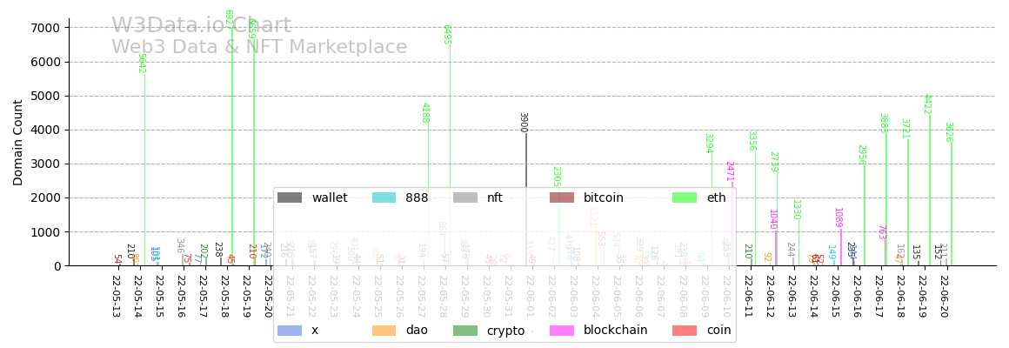
Task: Click the W3Data.io Chart title
Action: (x=201, y=26)
